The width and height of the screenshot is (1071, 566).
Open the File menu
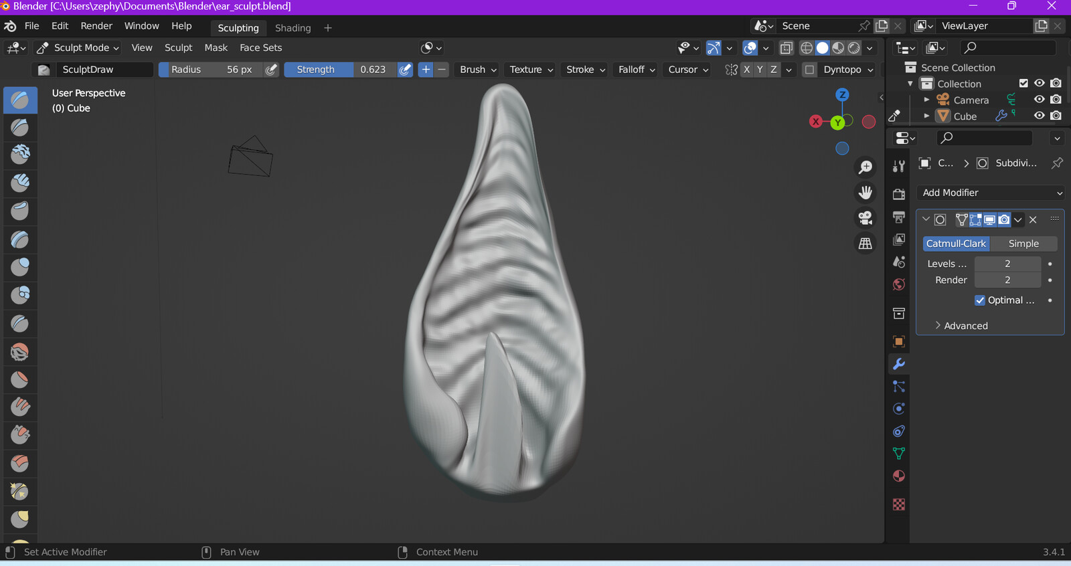coord(32,26)
